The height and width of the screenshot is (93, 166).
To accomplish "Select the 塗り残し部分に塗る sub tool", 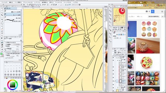I will pos(12,20).
